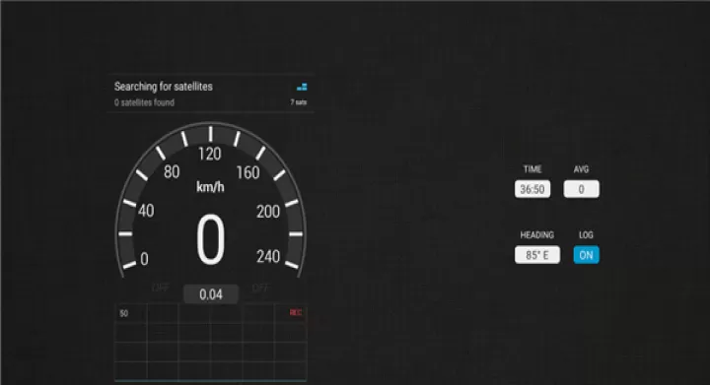
Task: Toggle the right OFF indicator under gauge
Action: (260, 288)
